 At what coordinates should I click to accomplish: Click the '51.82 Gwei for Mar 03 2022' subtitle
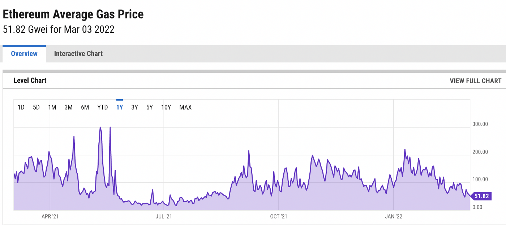click(59, 30)
